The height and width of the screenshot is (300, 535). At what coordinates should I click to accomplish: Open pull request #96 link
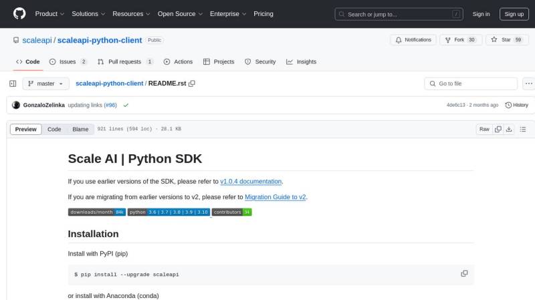110,105
